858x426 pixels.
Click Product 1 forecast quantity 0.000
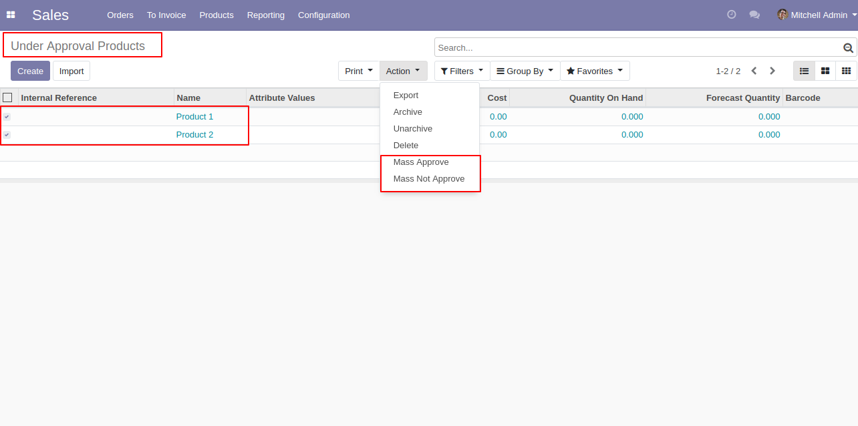[x=769, y=117]
